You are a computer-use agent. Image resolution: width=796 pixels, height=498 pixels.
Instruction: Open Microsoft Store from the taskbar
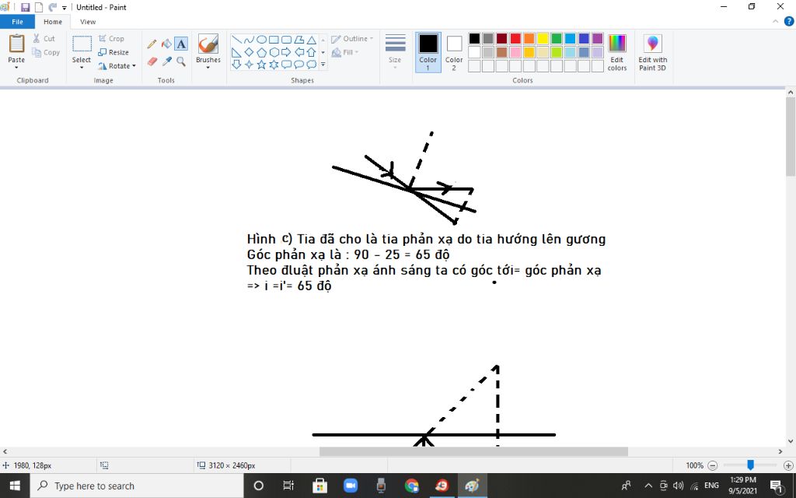[319, 486]
